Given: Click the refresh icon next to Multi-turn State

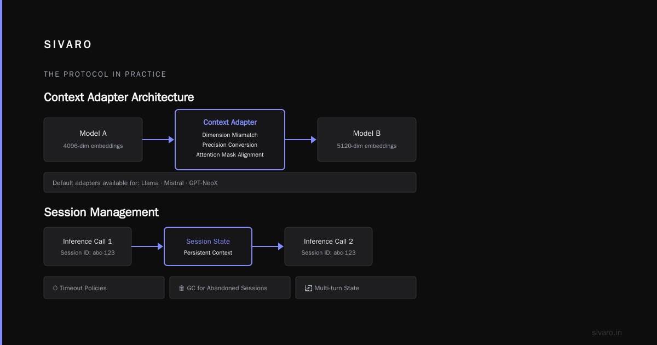Looking at the screenshot, I should click(308, 288).
